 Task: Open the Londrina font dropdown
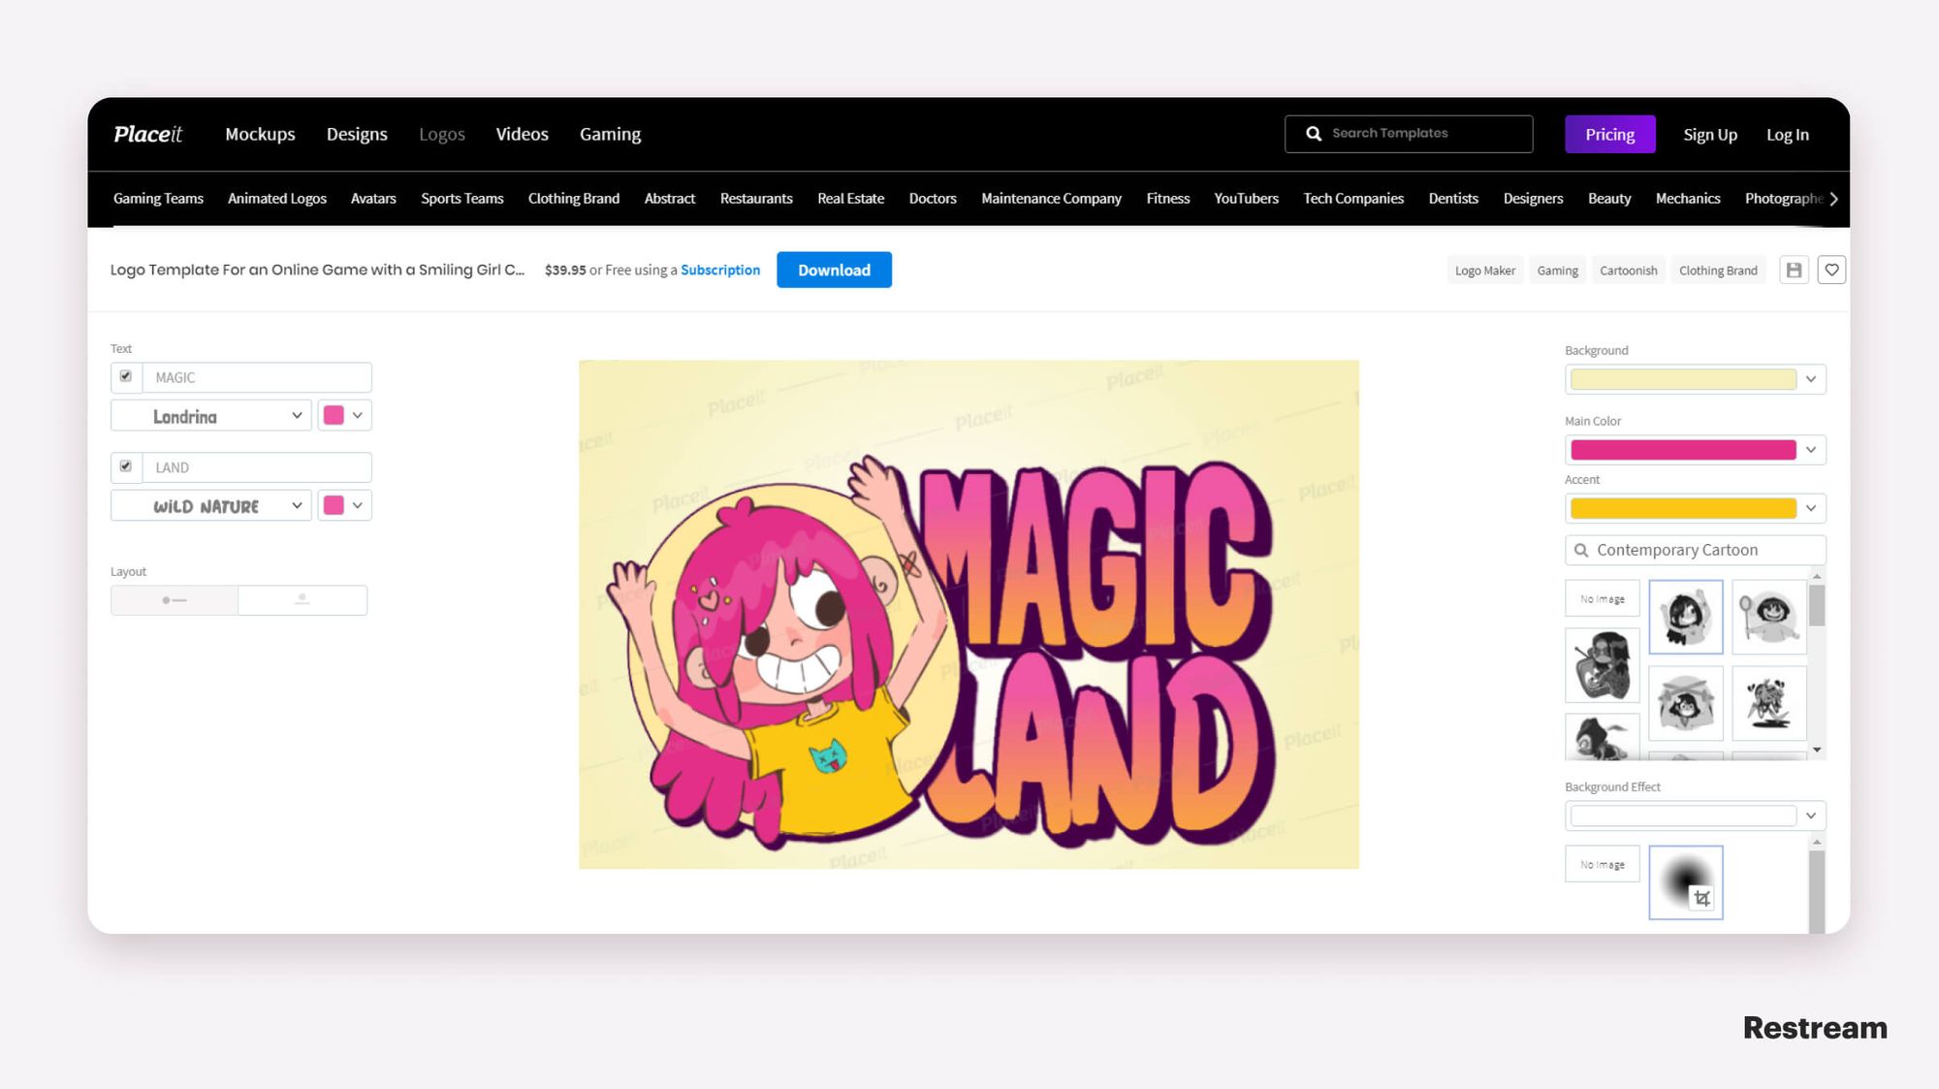(x=211, y=416)
